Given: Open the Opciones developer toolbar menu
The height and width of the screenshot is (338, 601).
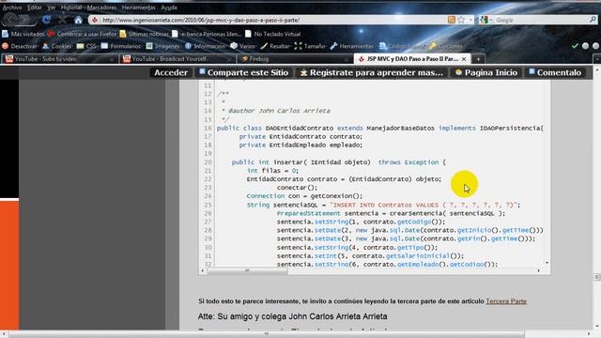Looking at the screenshot, I should coord(446,46).
